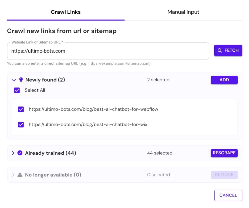Expand the Already trained section chevron
249x208 pixels.
coord(13,153)
